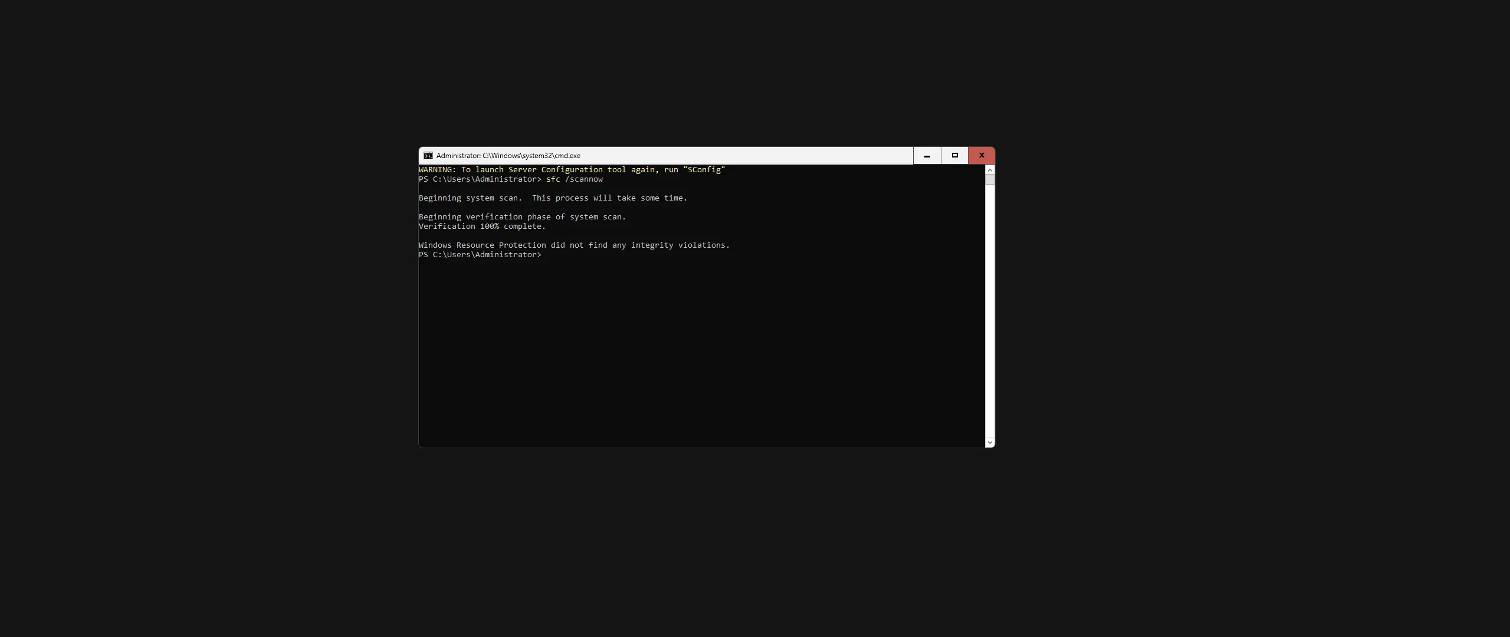Viewport: 1510px width, 637px height.
Task: Click the window title text 'Administrator: C:\Windows\system32\cmd.exe'
Action: coord(508,156)
